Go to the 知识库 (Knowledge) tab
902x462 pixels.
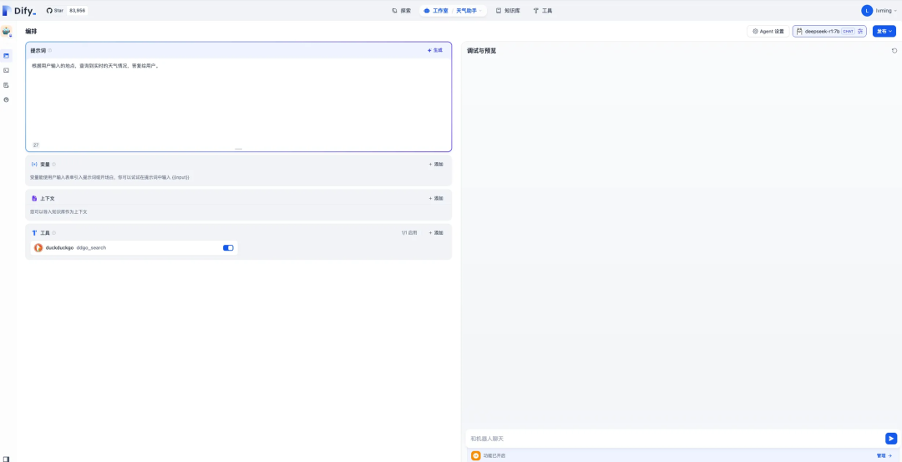(508, 11)
